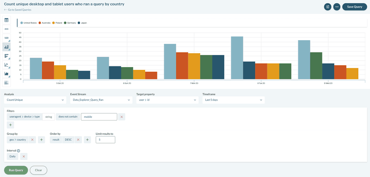Toggle Australia legend series
Screen dimensions: 370x177
click(44, 23)
